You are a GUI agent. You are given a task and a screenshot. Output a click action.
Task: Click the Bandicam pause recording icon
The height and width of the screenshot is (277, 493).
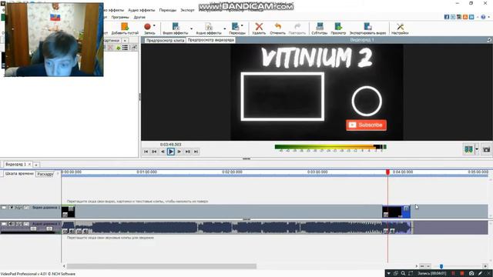(x=454, y=274)
